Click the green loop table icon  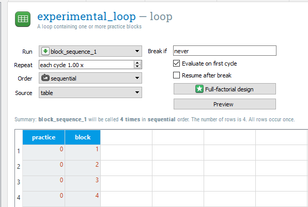tap(23, 19)
